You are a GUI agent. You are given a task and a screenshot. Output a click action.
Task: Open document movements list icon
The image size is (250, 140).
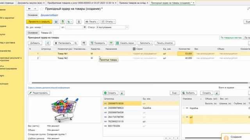tap(79, 22)
